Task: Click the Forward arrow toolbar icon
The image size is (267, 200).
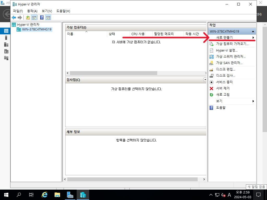Action: [20, 17]
